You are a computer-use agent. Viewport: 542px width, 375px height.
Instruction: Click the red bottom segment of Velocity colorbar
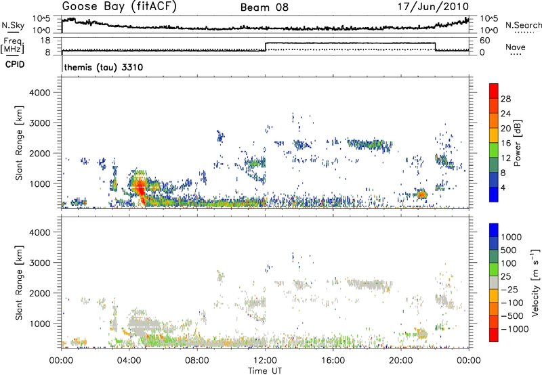[494, 335]
